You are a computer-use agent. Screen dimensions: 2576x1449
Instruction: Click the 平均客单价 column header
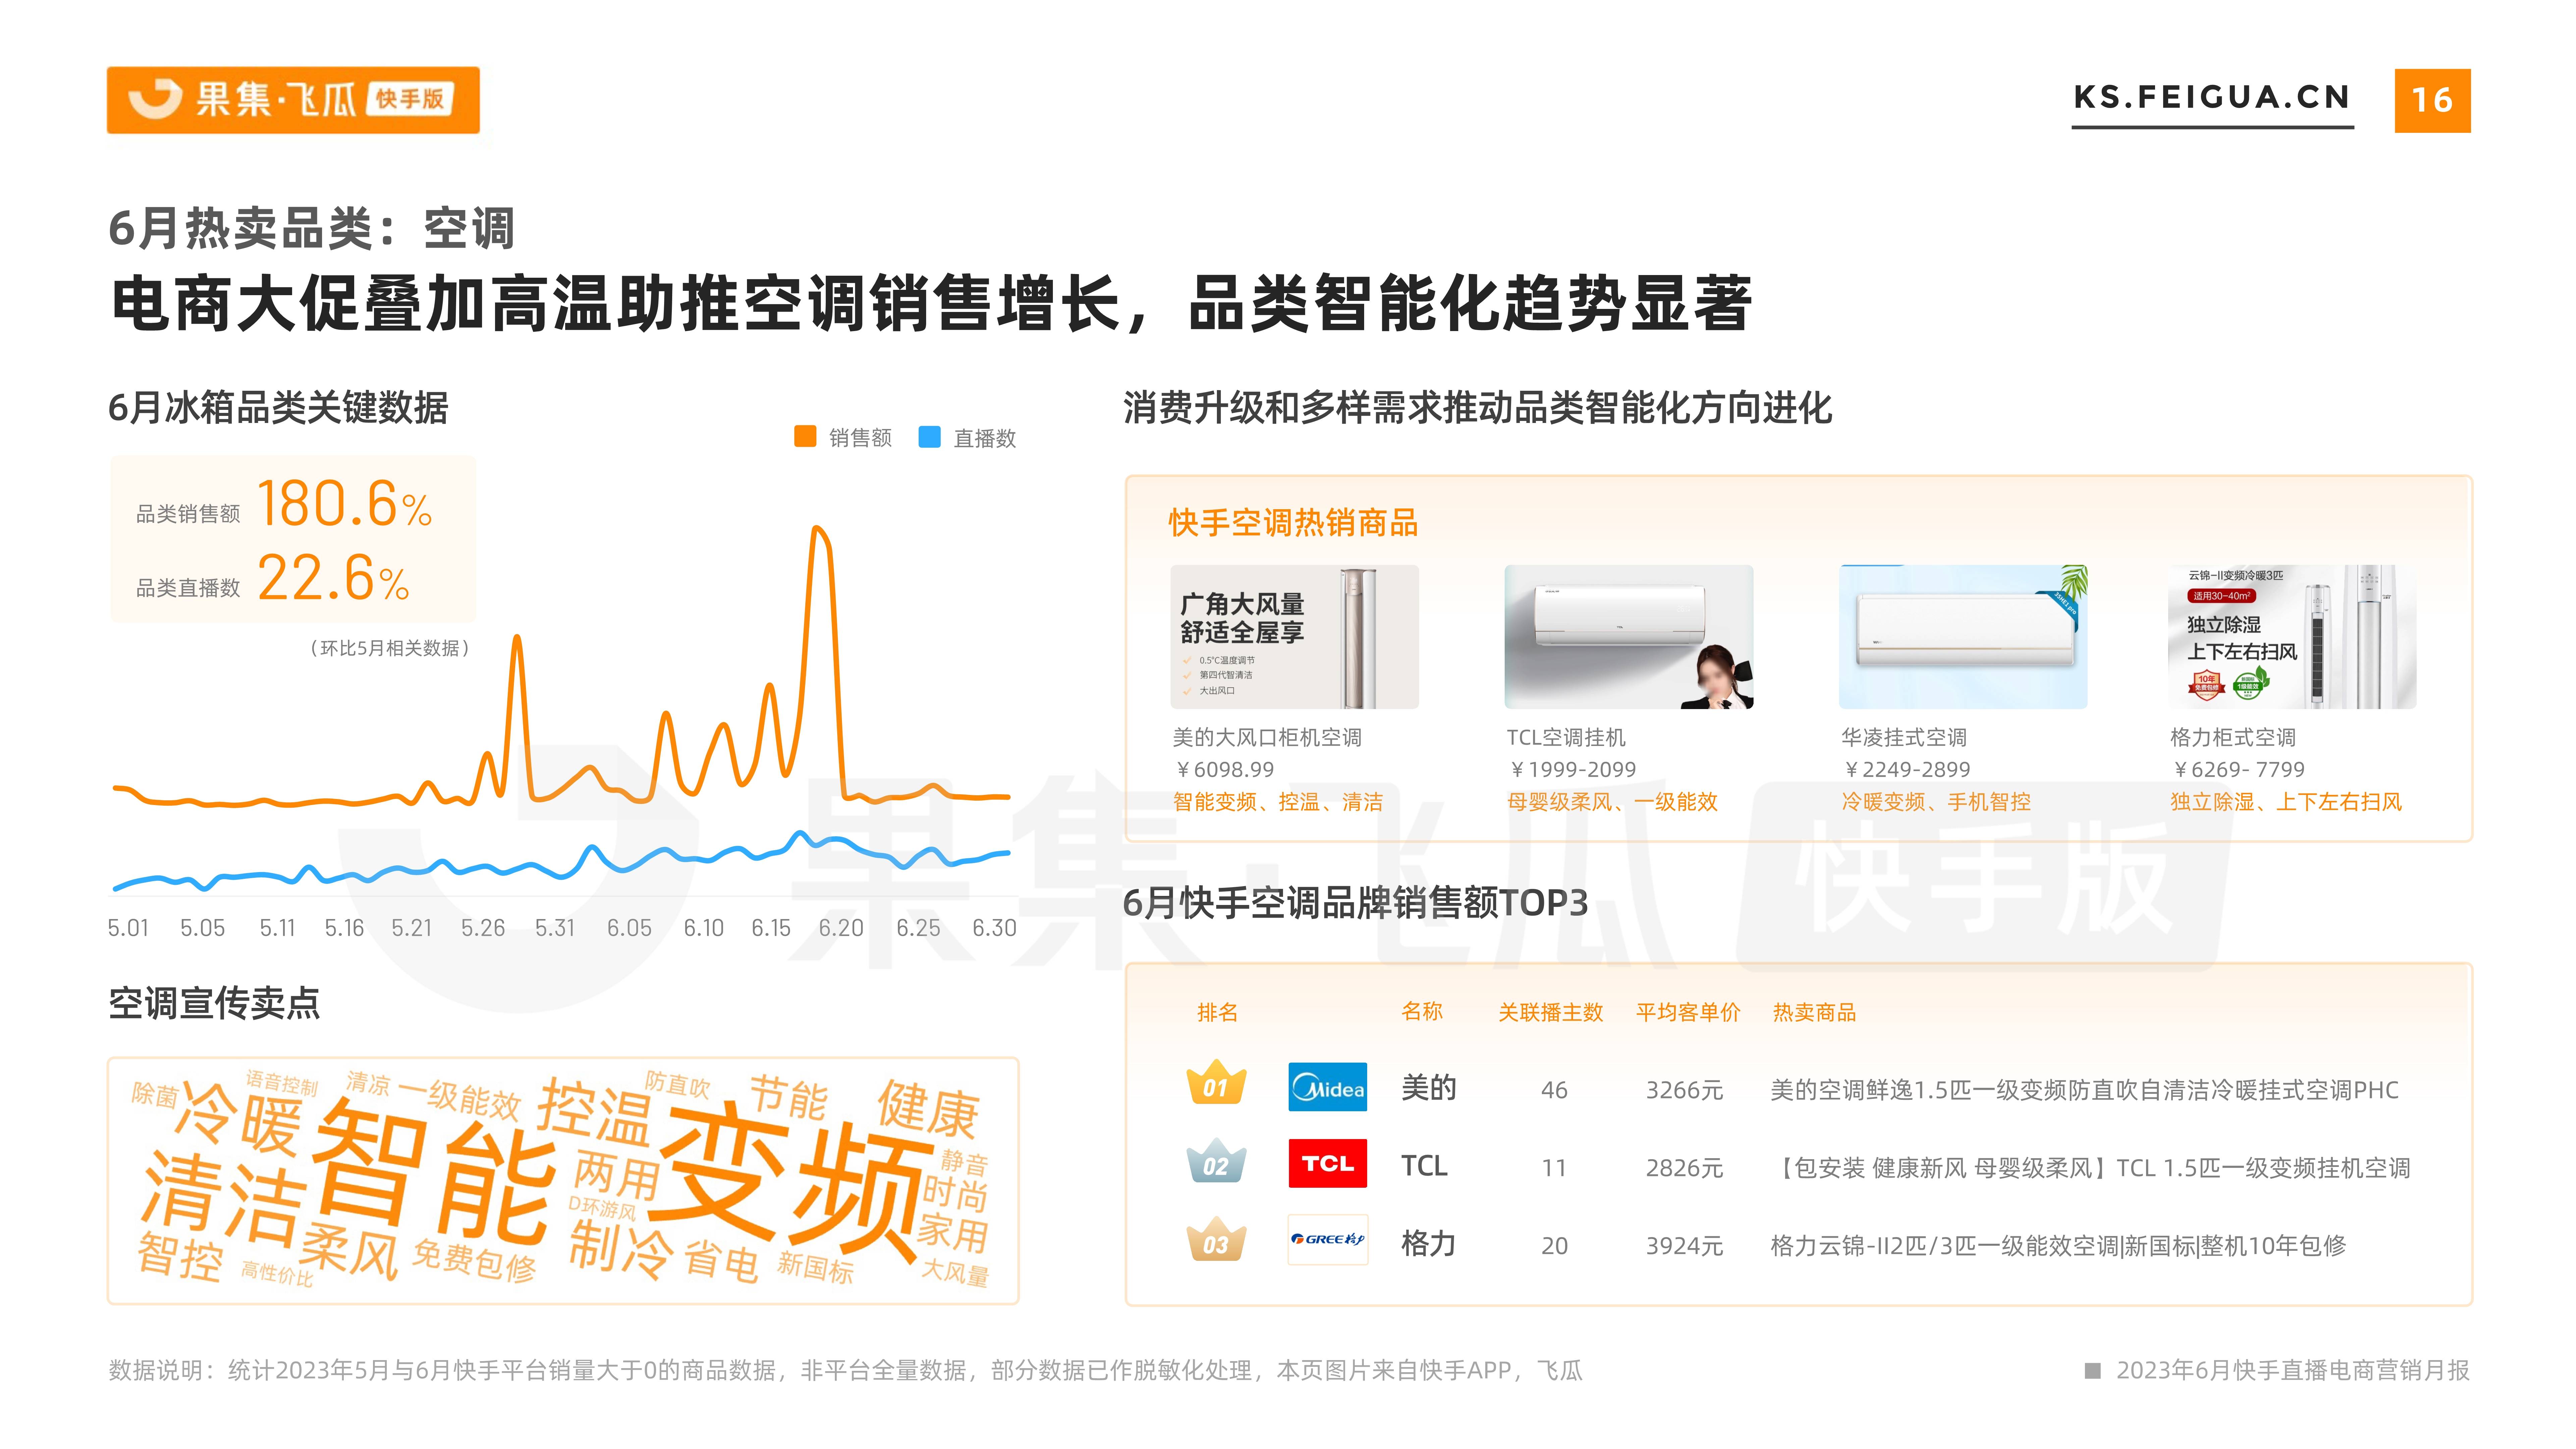click(x=1688, y=1012)
